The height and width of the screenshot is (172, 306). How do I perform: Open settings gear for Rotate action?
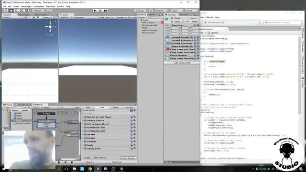coord(134,145)
